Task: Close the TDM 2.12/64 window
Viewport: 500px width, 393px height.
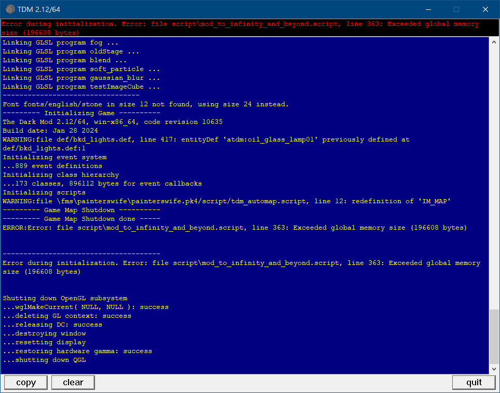Action: 485,9
